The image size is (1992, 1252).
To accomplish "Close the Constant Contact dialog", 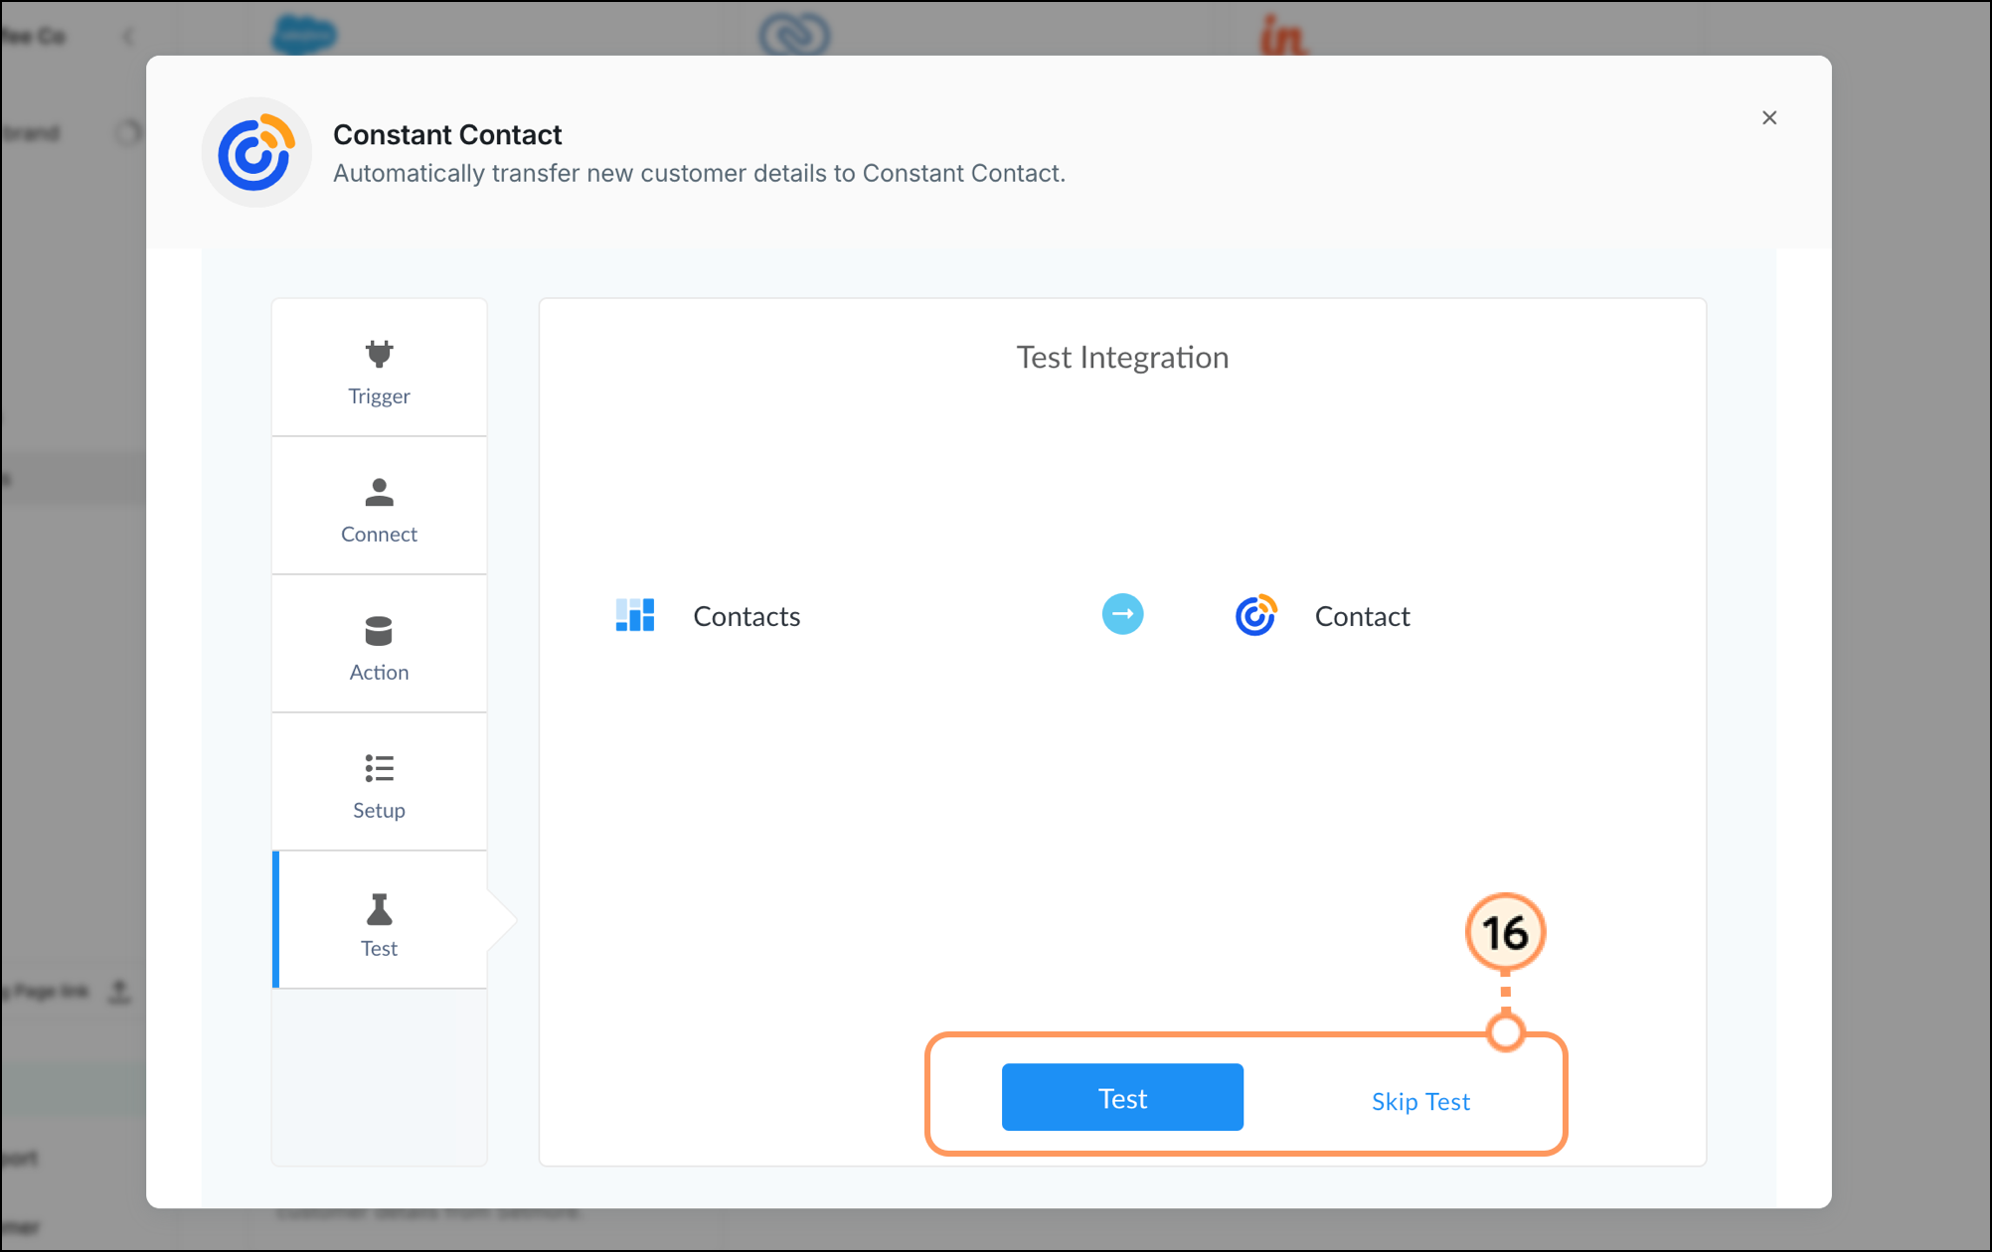I will (1769, 118).
